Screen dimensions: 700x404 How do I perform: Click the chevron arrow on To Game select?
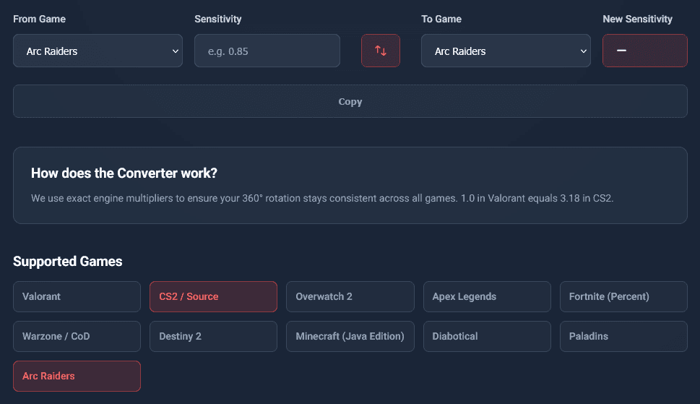click(x=583, y=51)
